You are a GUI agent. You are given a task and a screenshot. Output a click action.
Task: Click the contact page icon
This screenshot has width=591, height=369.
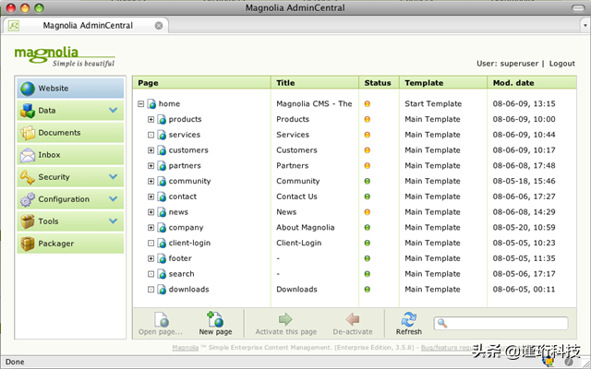coord(162,196)
